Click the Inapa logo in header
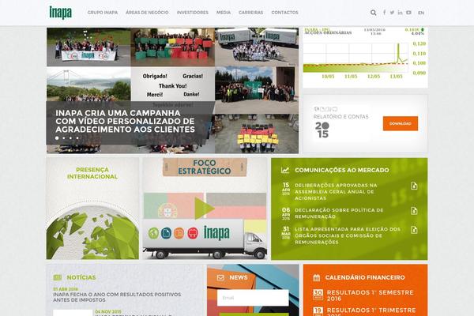Image resolution: width=474 pixels, height=316 pixels. (x=61, y=13)
